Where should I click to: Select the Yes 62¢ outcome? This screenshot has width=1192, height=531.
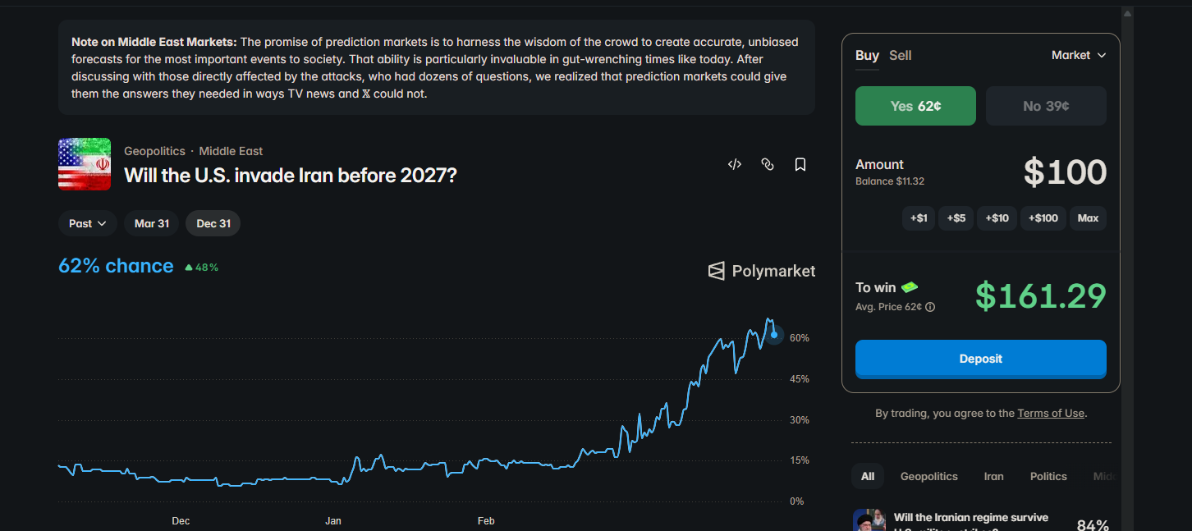click(915, 106)
